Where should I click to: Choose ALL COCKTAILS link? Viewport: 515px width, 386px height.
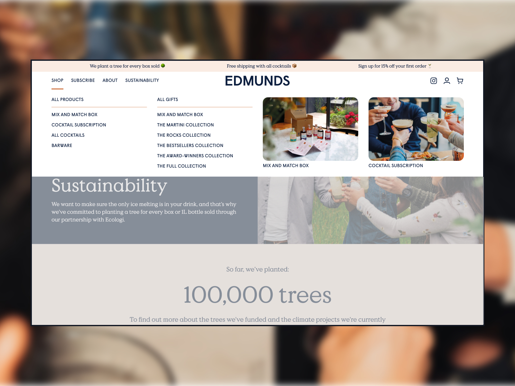click(x=68, y=135)
